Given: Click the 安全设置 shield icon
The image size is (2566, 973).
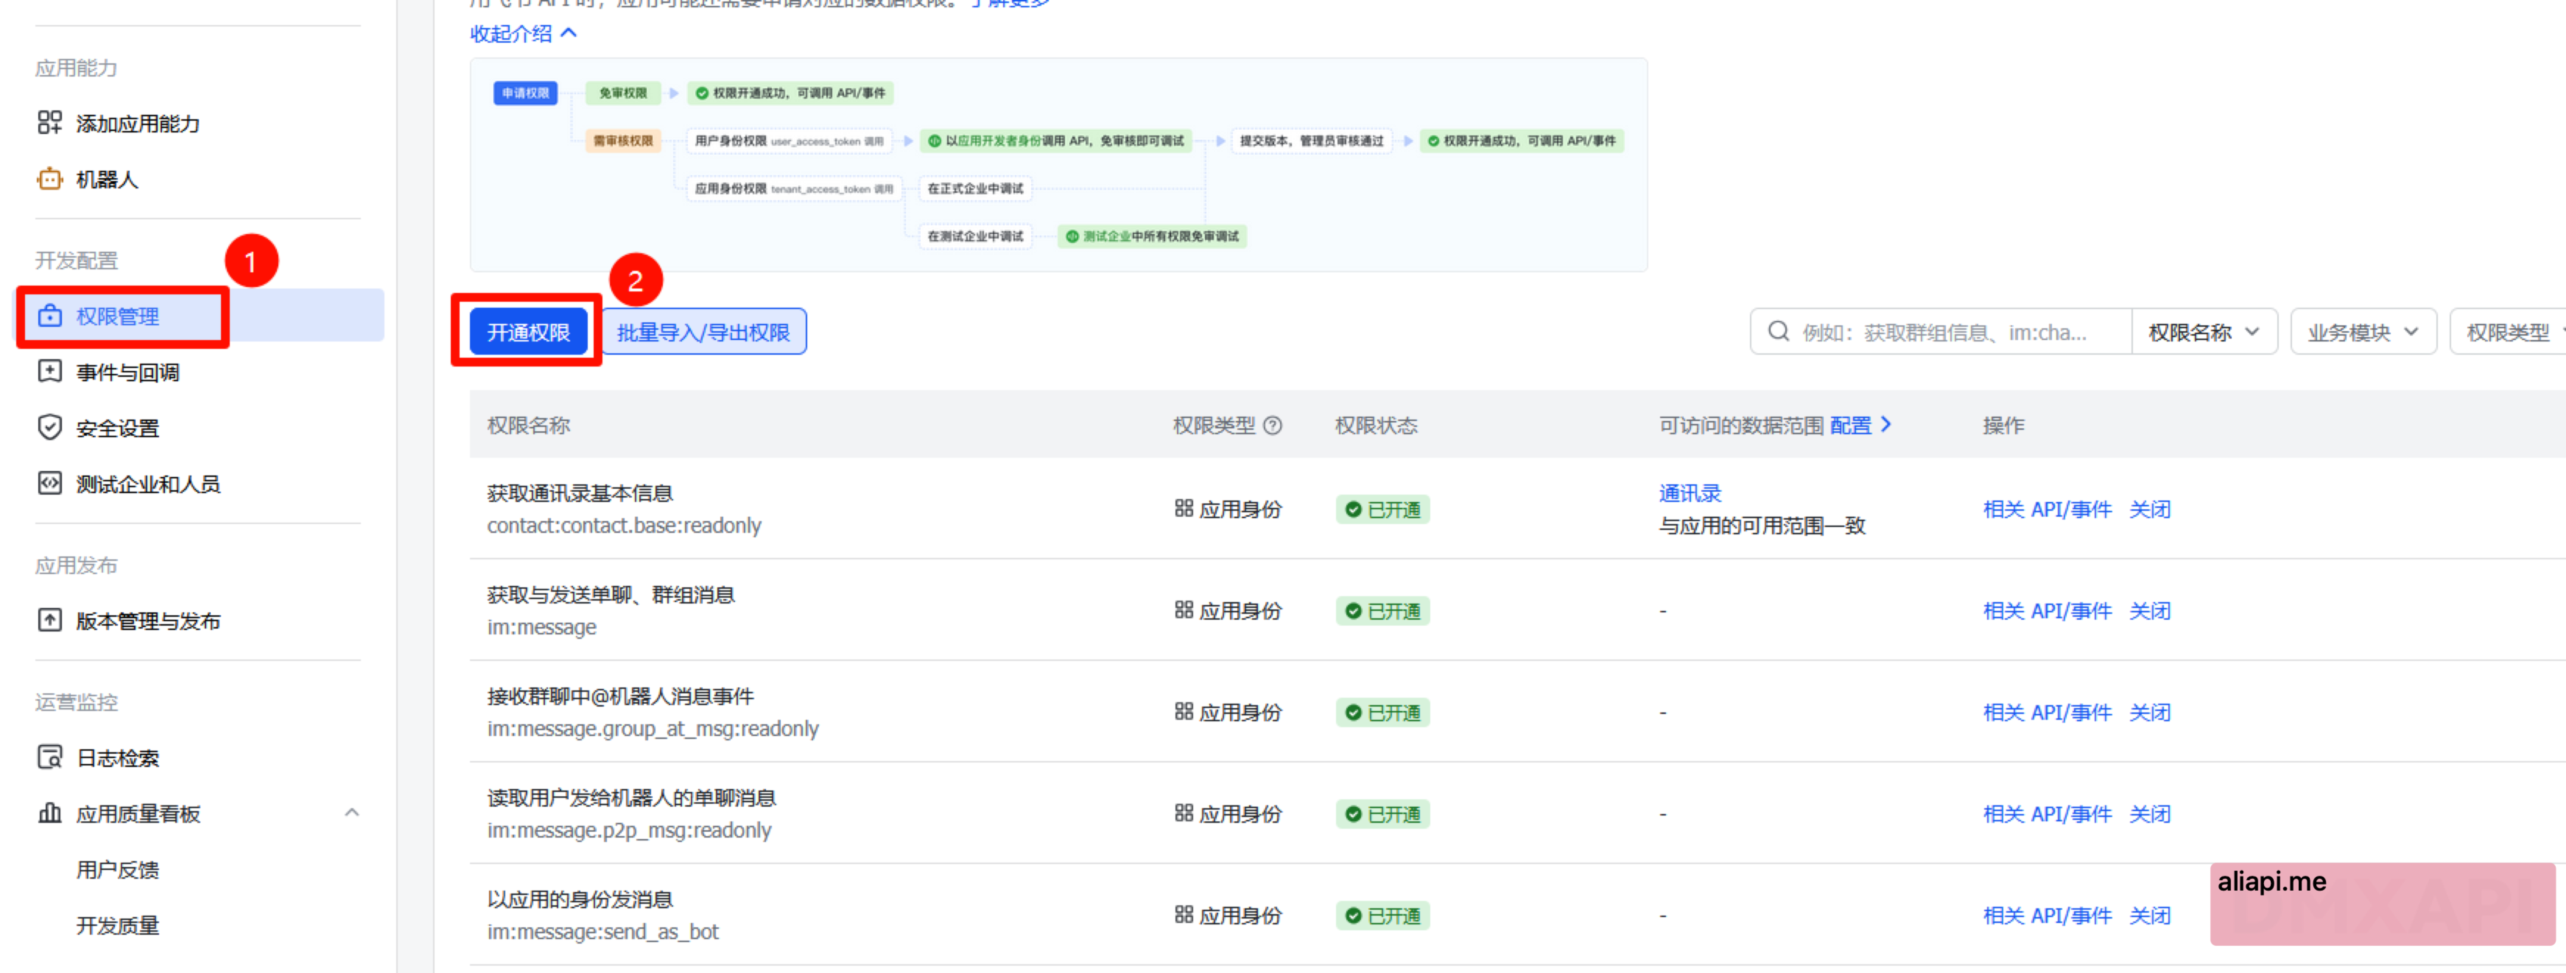Looking at the screenshot, I should 50,427.
